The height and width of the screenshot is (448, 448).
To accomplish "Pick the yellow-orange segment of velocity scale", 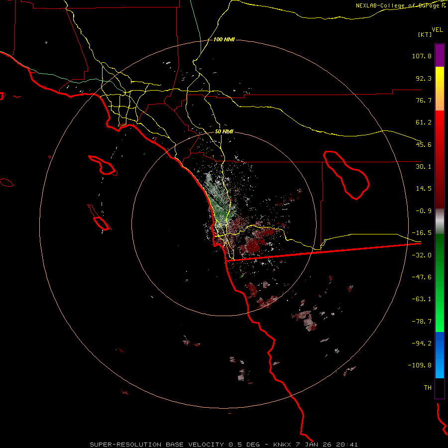I will [x=440, y=89].
